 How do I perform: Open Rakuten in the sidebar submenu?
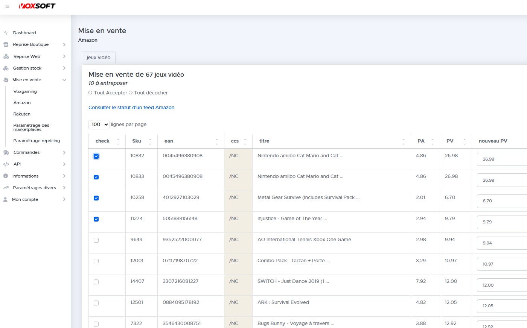[22, 114]
